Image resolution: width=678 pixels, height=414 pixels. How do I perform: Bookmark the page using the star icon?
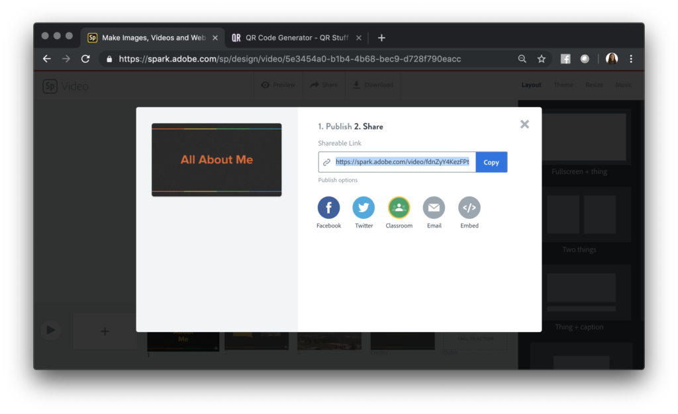click(x=542, y=58)
